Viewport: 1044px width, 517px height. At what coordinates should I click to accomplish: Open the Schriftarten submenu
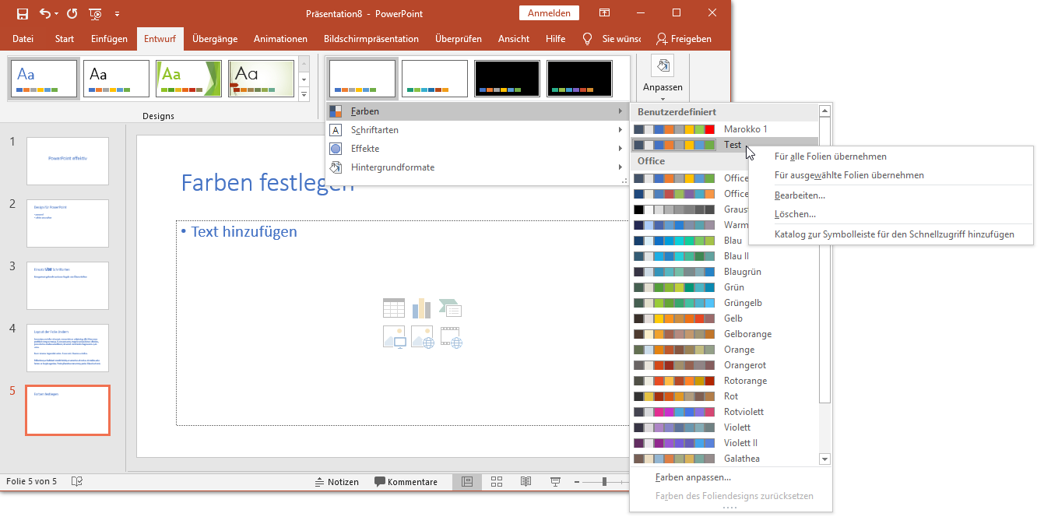coord(476,130)
